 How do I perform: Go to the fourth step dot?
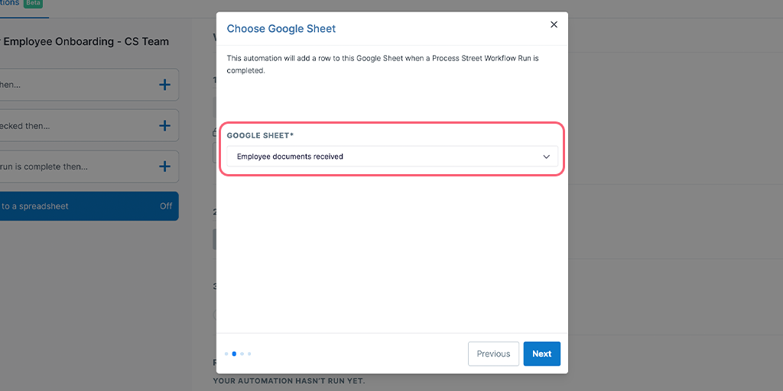pyautogui.click(x=249, y=354)
